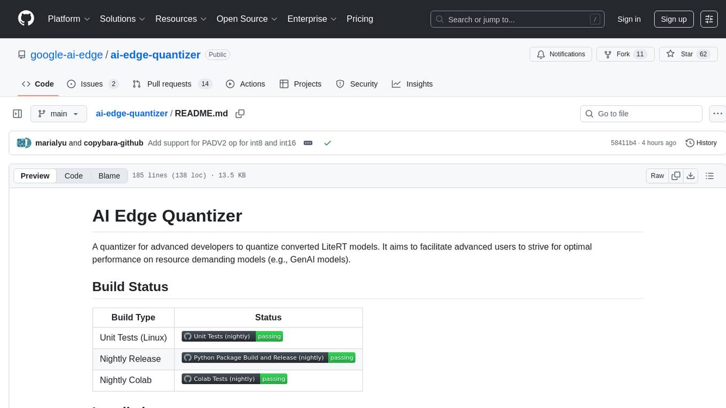Image resolution: width=726 pixels, height=408 pixels.
Task: Toggle the file tree side panel
Action: pyautogui.click(x=17, y=114)
